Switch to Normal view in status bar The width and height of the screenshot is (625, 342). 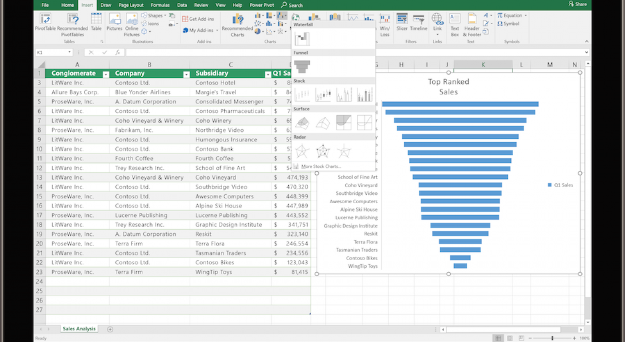[x=498, y=338]
